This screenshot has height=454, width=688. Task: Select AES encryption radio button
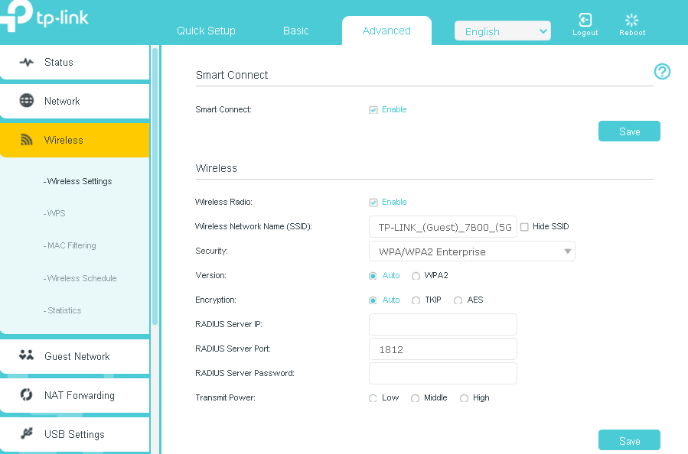[458, 300]
